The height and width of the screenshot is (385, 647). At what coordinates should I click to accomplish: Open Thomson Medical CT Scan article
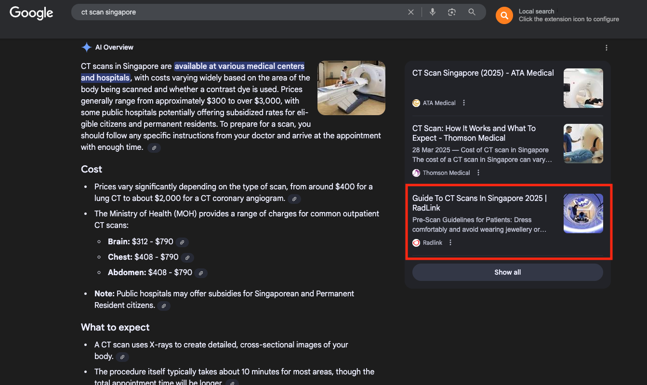(x=474, y=133)
